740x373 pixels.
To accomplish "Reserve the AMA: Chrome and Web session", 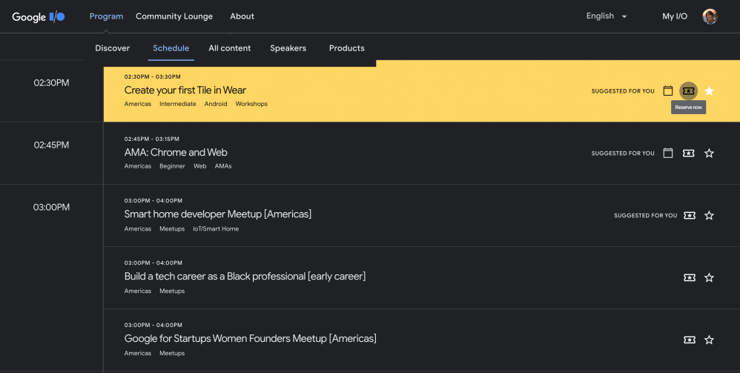I will pos(689,153).
